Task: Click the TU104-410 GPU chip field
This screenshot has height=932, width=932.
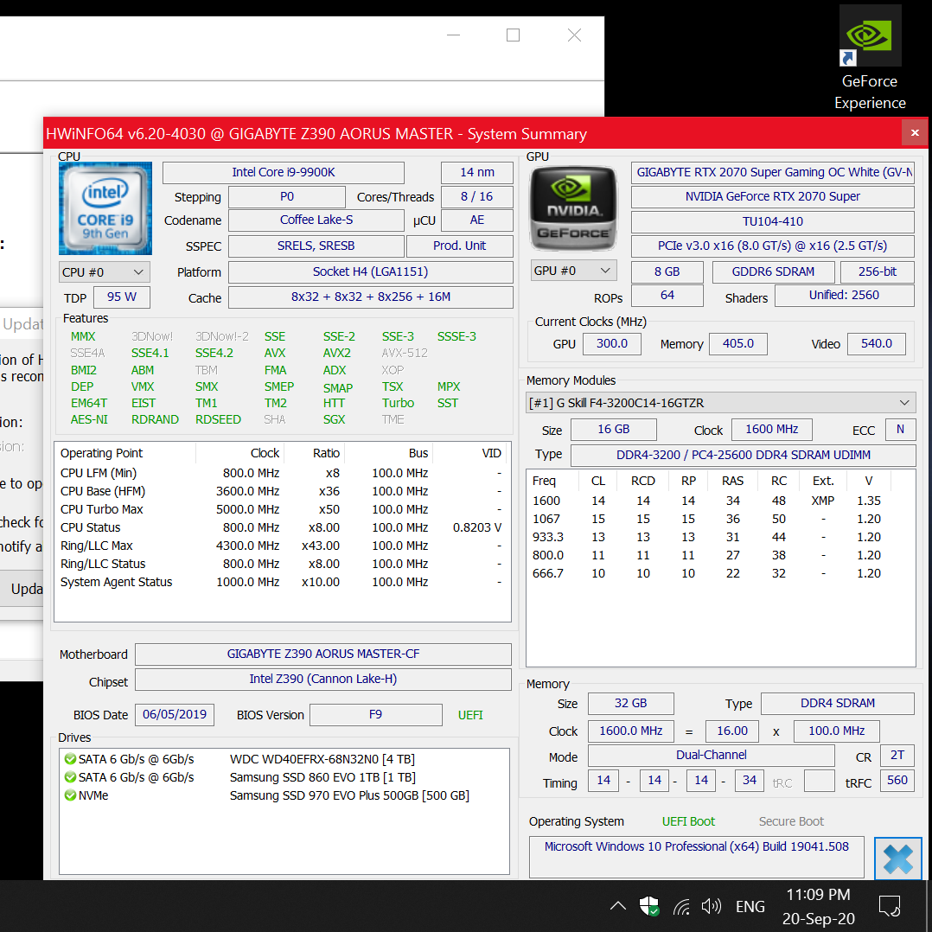Action: pos(772,221)
